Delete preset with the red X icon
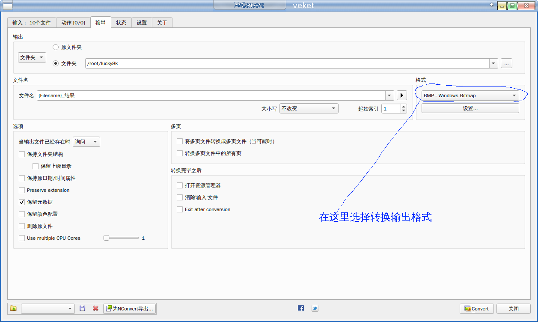This screenshot has height=322, width=538. pos(95,308)
